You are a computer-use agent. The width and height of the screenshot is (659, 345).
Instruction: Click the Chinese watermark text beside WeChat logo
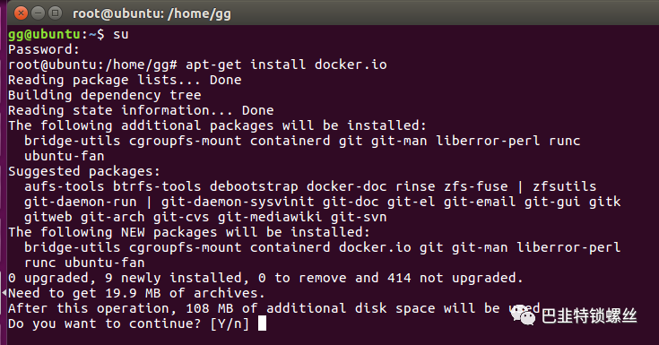(x=589, y=315)
